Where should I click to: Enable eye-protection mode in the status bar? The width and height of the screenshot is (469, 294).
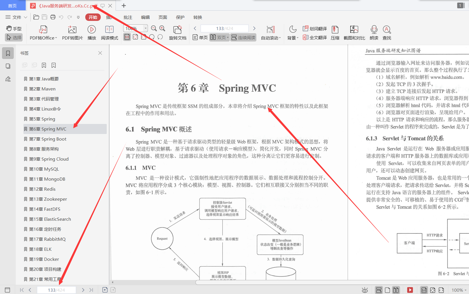click(x=365, y=290)
